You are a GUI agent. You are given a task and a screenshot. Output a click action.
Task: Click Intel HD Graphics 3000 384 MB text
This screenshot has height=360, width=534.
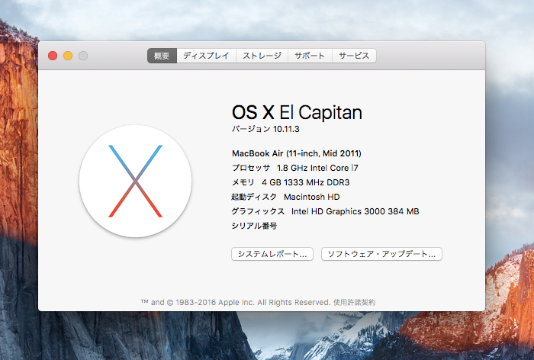[x=355, y=211]
